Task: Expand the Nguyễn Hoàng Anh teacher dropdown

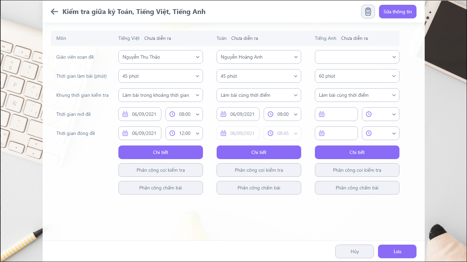Action: point(259,57)
